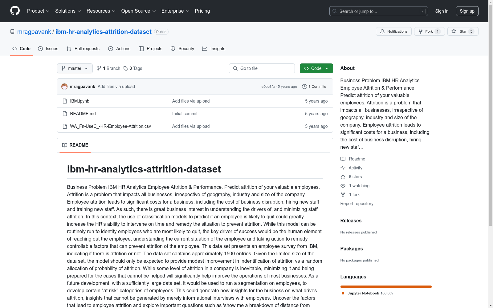This screenshot has width=493, height=308.
Task: Open the Pricing page
Action: point(202,11)
